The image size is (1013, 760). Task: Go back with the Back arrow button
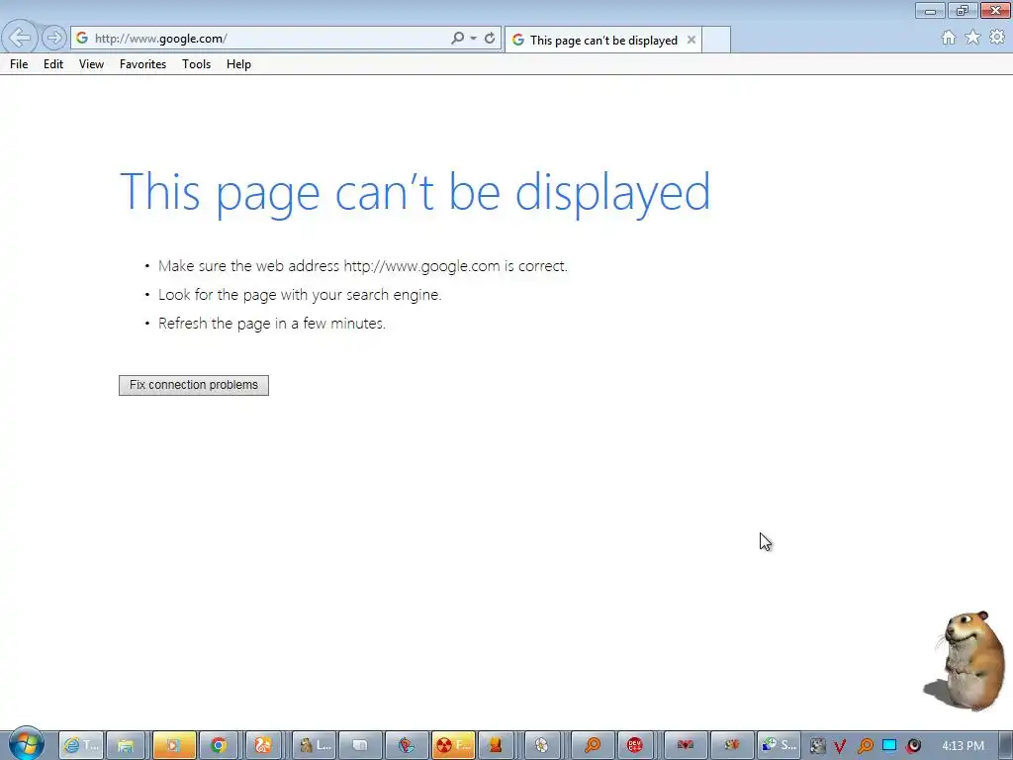click(20, 38)
